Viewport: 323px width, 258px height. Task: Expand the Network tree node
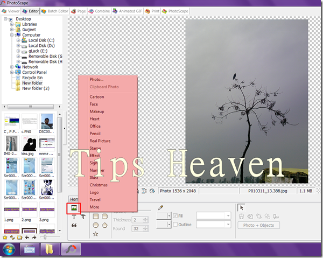pyautogui.click(x=12, y=67)
